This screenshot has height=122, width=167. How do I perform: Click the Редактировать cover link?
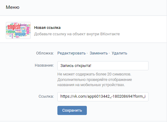tap(71, 53)
